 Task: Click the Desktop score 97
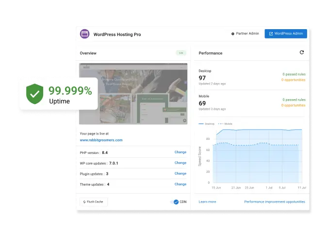pyautogui.click(x=202, y=78)
